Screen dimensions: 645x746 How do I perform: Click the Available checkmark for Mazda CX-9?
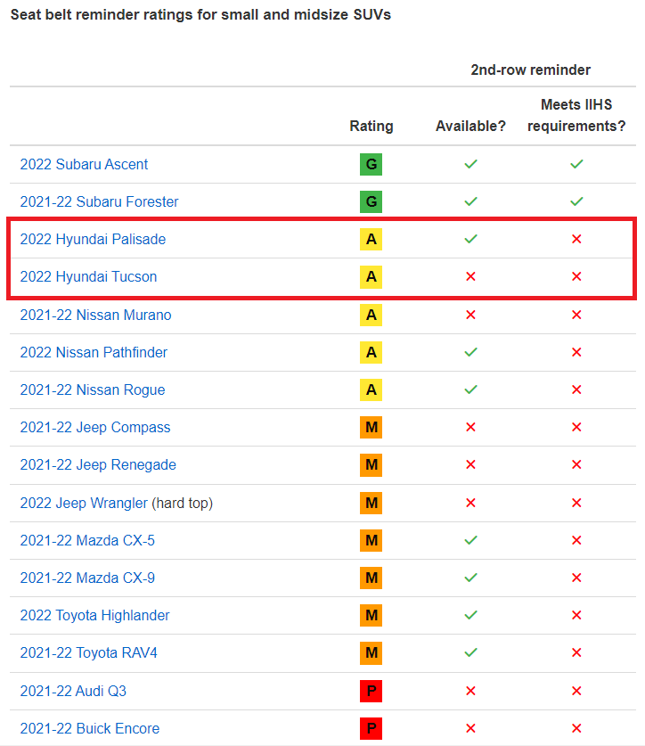point(470,578)
